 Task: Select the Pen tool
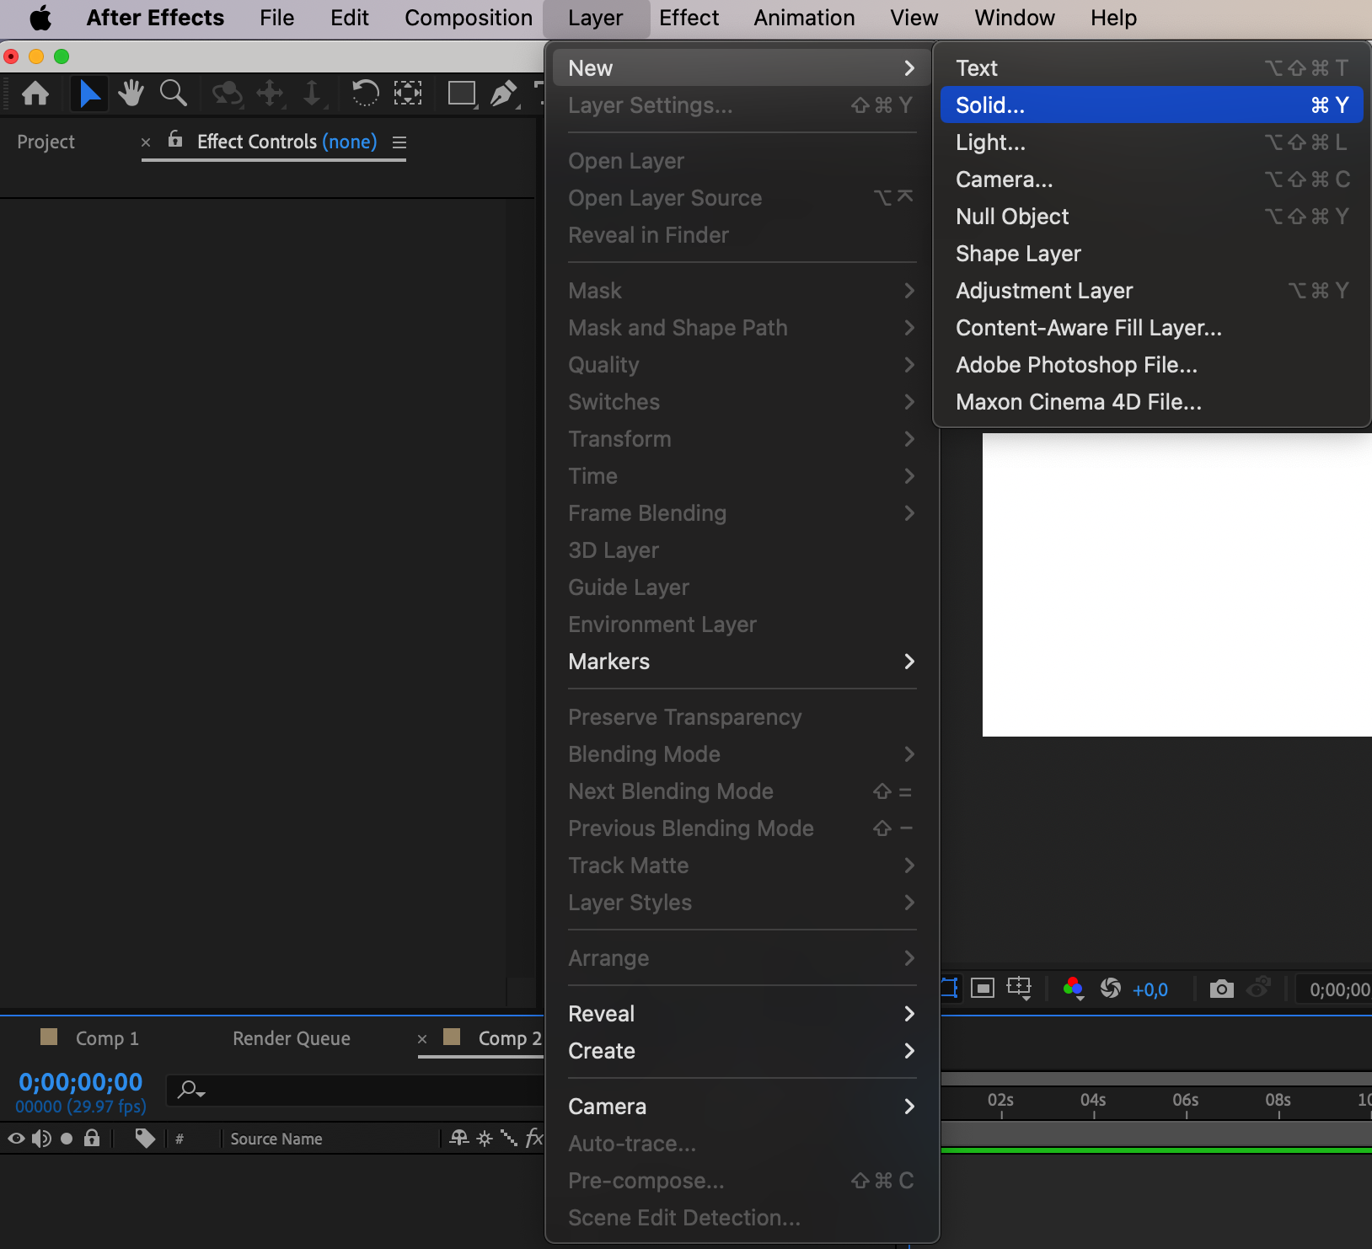[x=503, y=93]
